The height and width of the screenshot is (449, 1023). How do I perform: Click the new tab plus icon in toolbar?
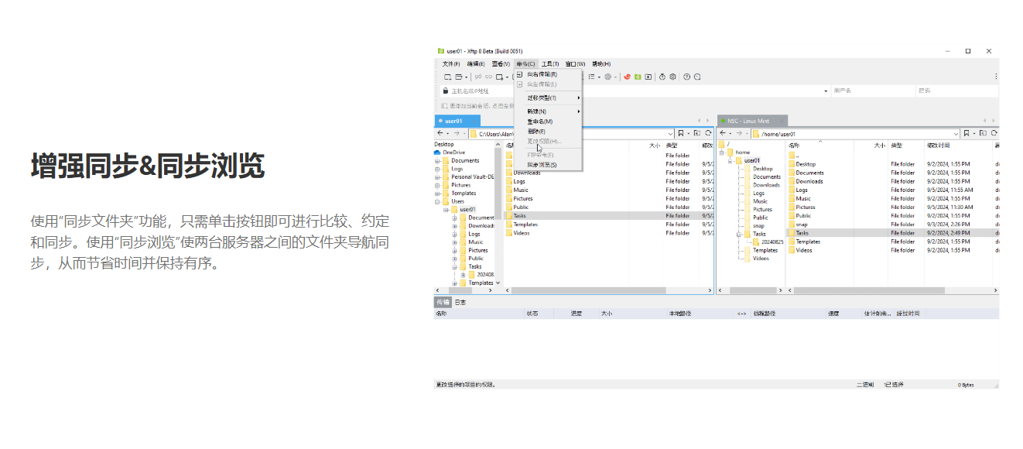[648, 77]
